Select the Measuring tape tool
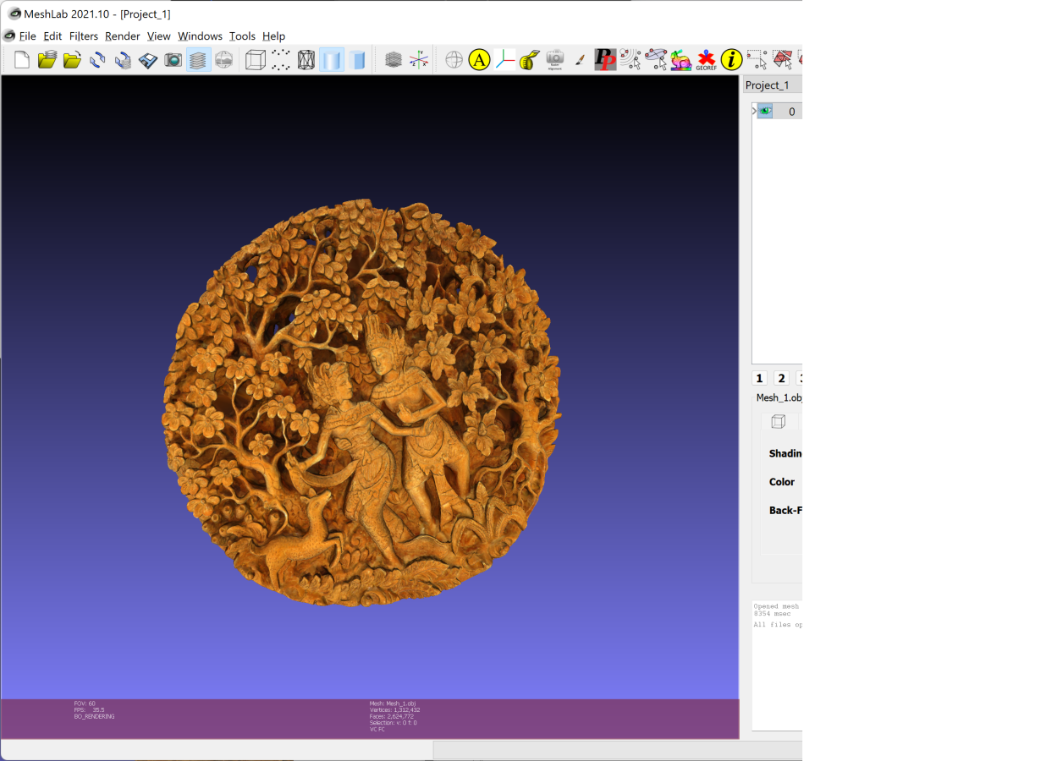This screenshot has height=761, width=1057. pos(530,60)
